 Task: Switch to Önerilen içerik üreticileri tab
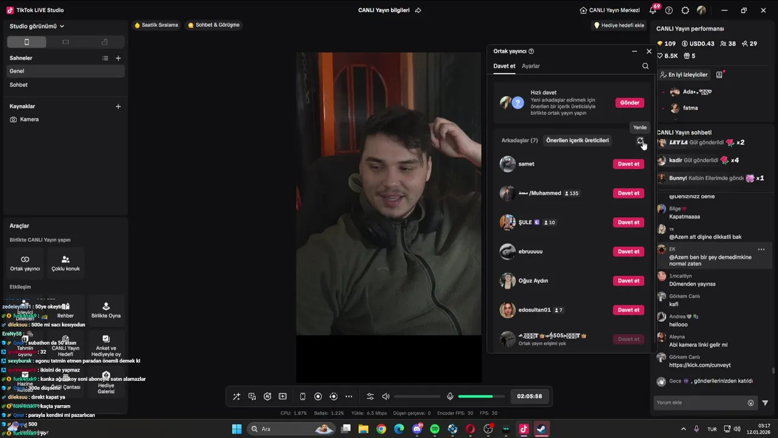(x=577, y=141)
